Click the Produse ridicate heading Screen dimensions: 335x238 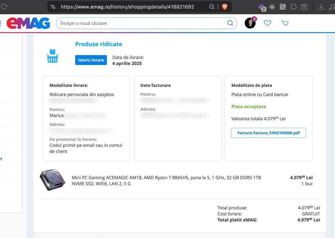click(98, 44)
